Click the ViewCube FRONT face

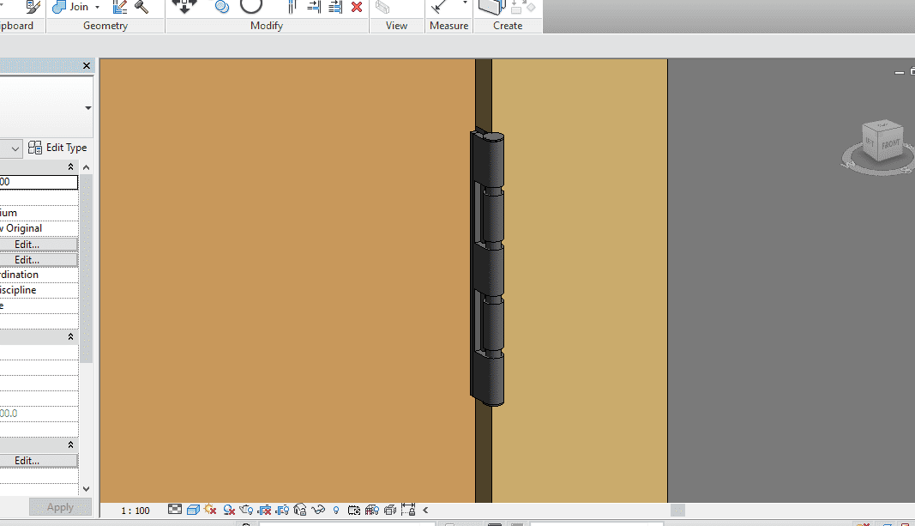[890, 145]
